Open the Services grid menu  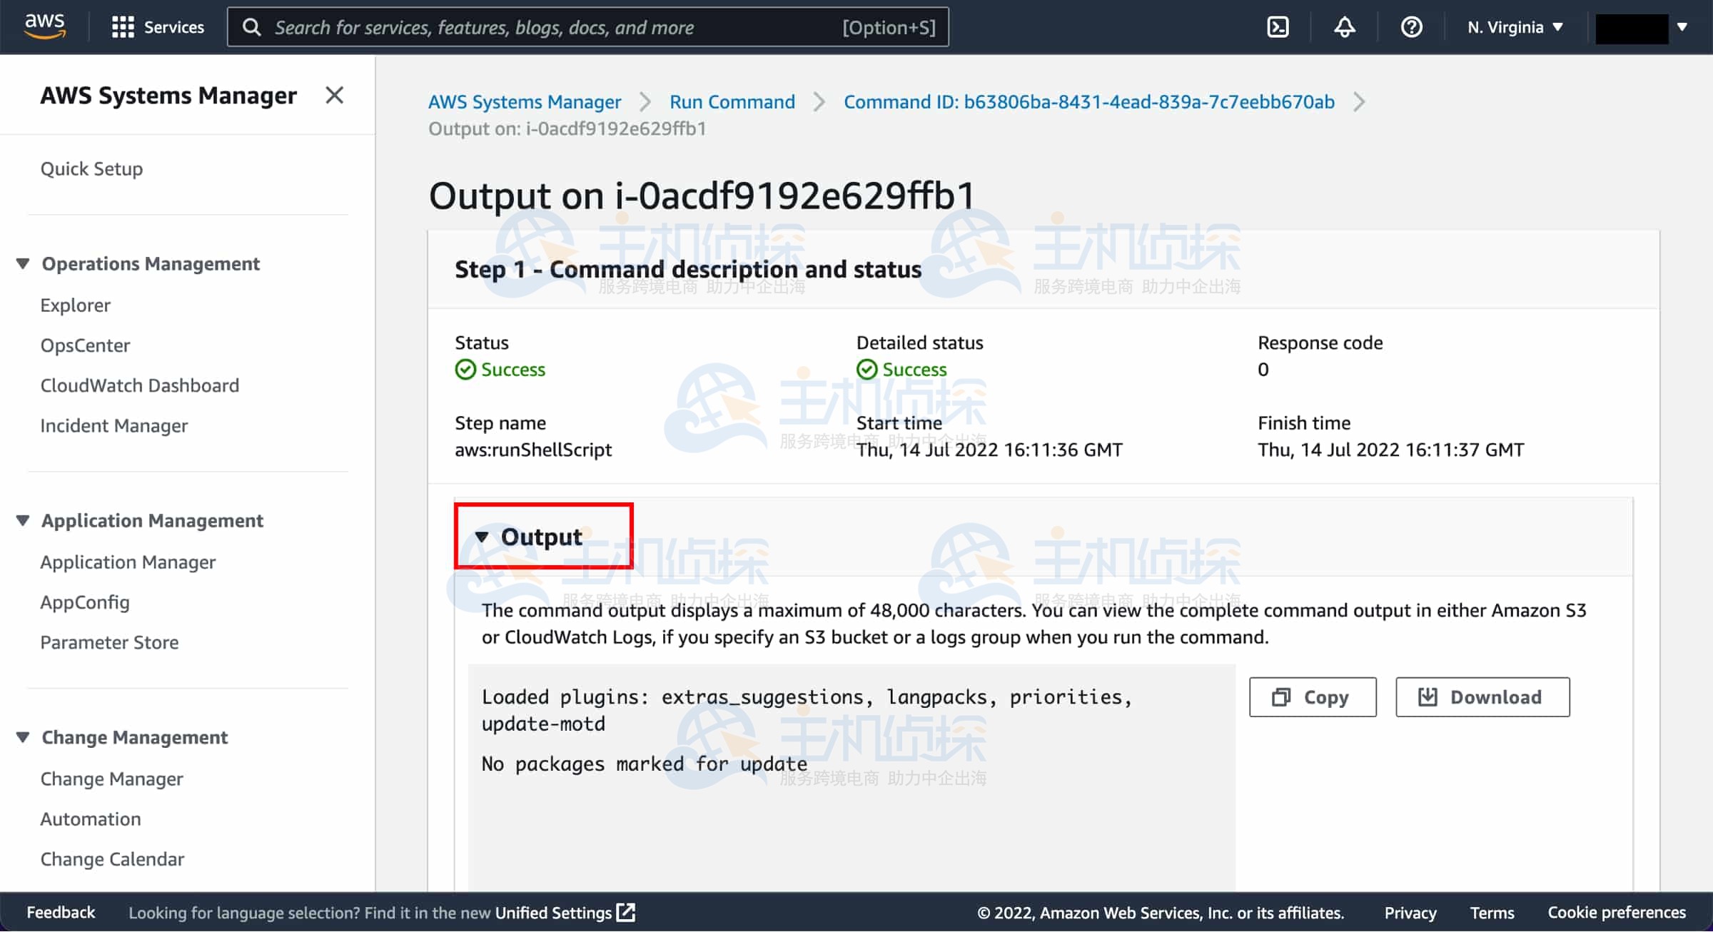[x=158, y=27]
